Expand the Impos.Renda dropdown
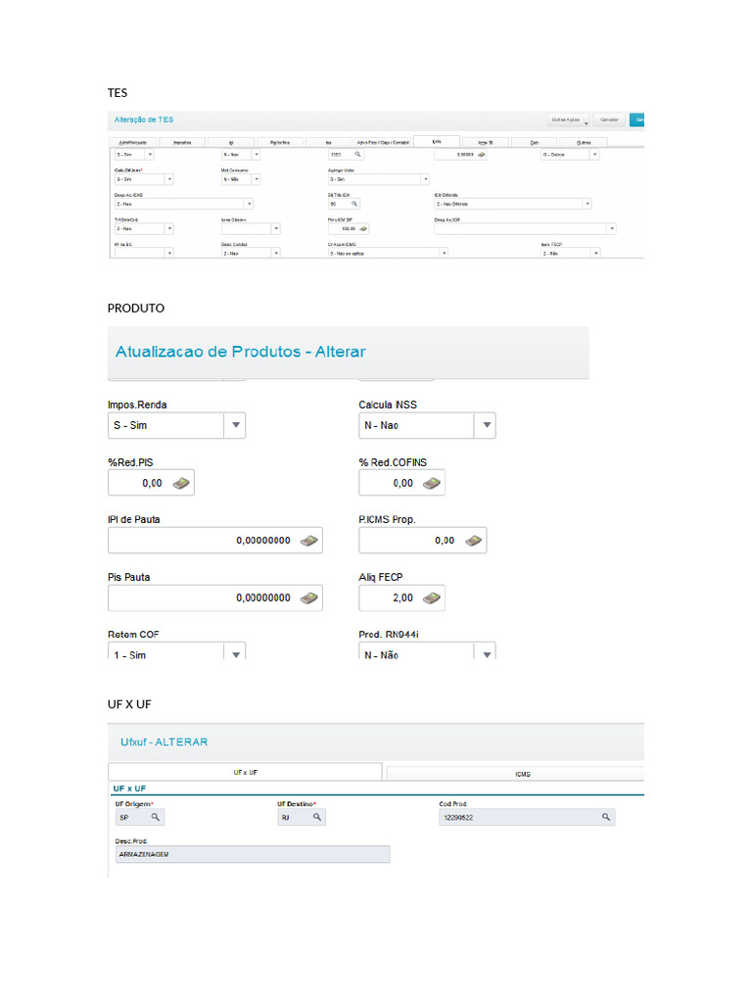Screen dimensions: 752x1003 [x=234, y=426]
